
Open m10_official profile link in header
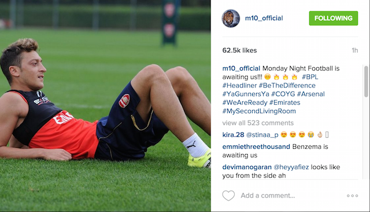pos(264,18)
